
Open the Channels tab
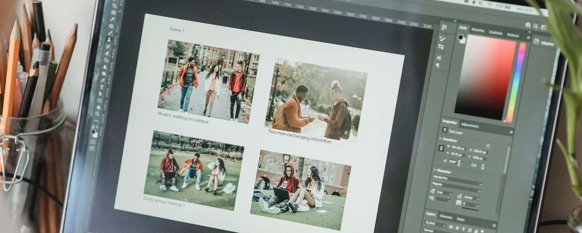coord(446,217)
